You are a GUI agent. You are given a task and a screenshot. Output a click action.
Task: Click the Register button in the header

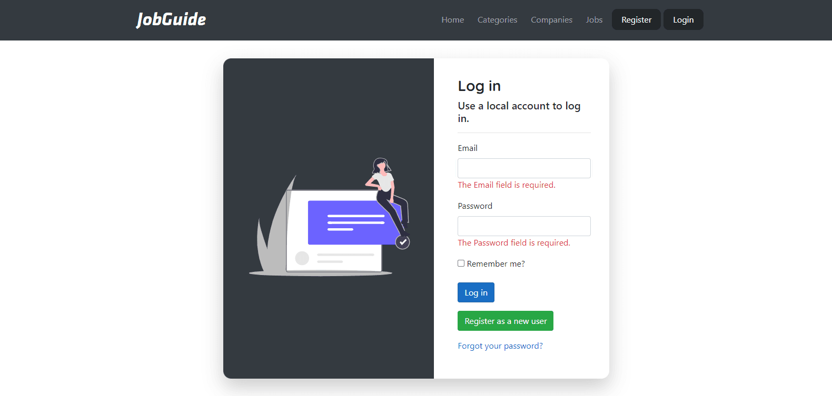[636, 19]
